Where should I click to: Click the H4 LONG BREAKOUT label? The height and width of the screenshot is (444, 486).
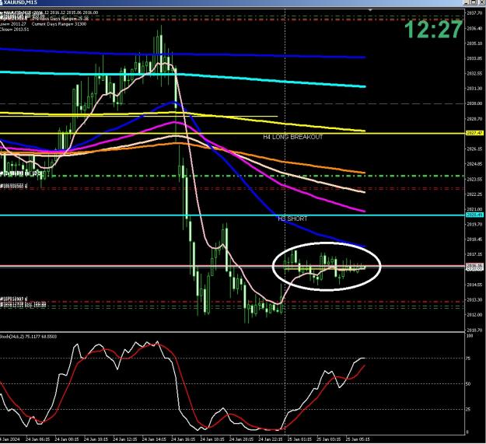click(293, 137)
